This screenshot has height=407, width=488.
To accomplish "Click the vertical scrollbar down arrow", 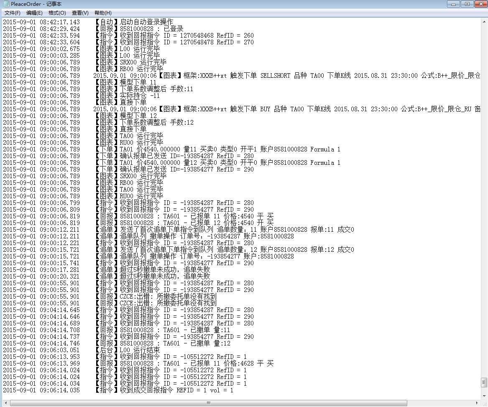I will point(484,396).
